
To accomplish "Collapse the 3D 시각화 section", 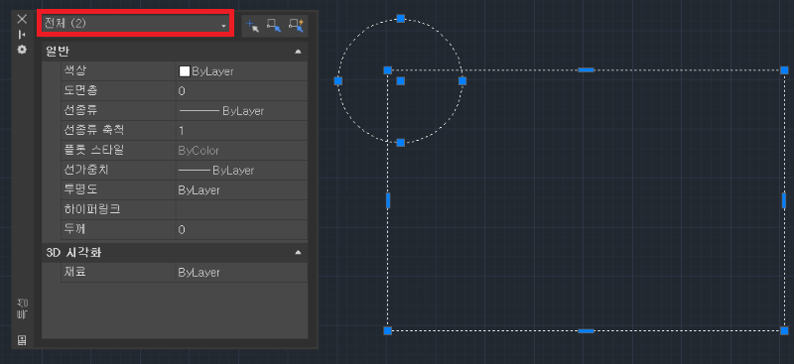I will pyautogui.click(x=299, y=252).
